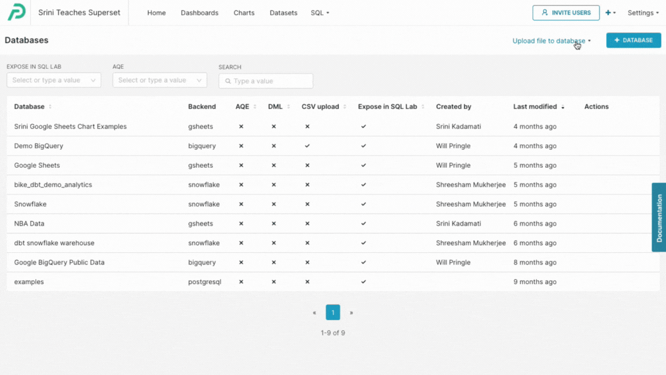Expand the SQL menu in the navbar

point(320,12)
